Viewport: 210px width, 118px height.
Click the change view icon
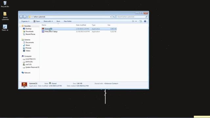tap(133, 21)
